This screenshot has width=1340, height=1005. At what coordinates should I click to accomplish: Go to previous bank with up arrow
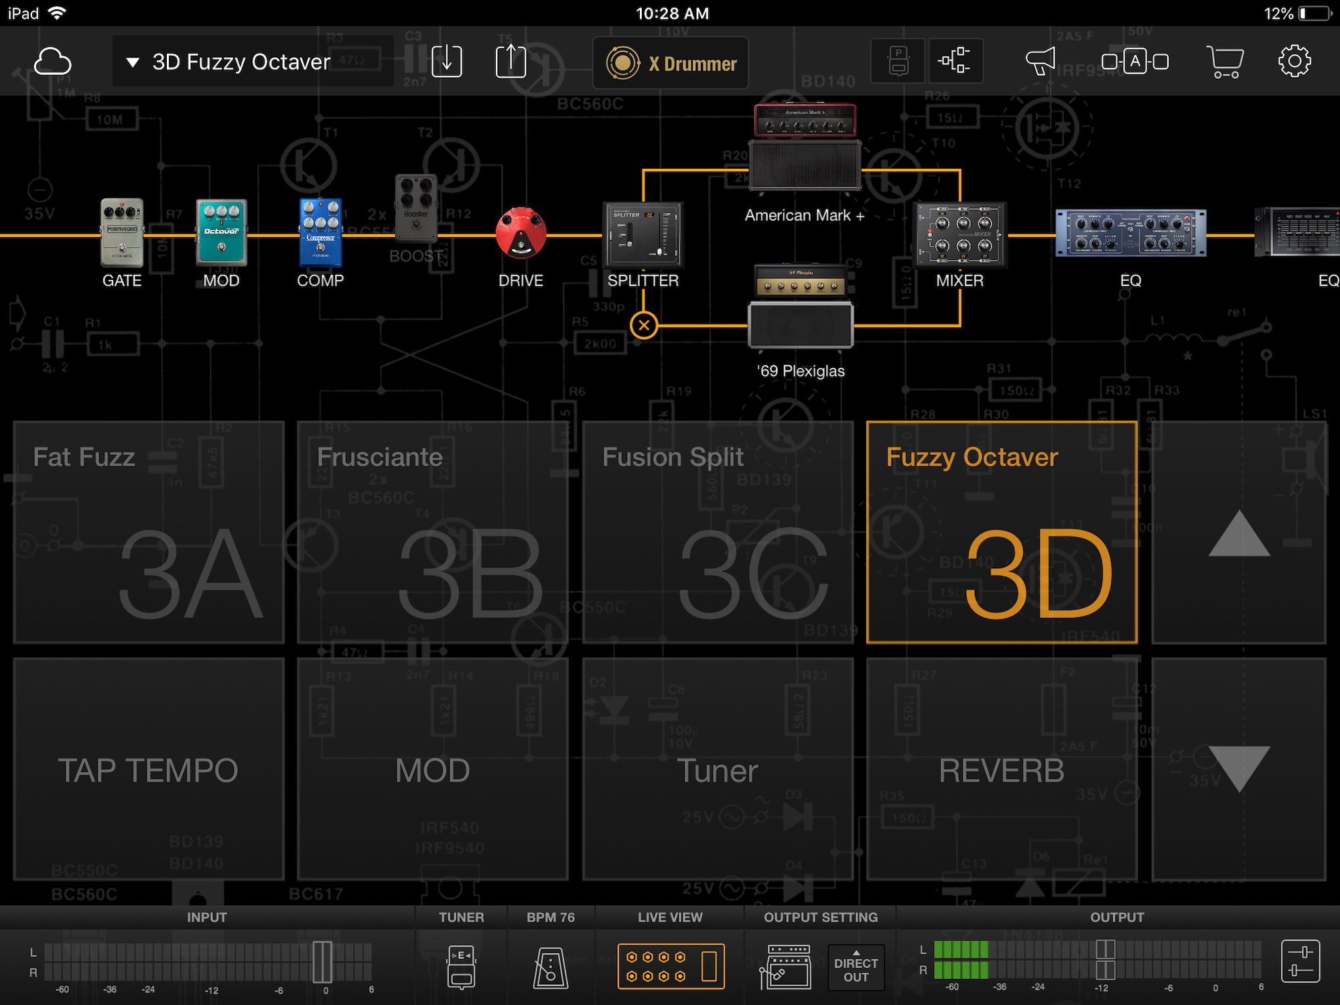coord(1239,533)
